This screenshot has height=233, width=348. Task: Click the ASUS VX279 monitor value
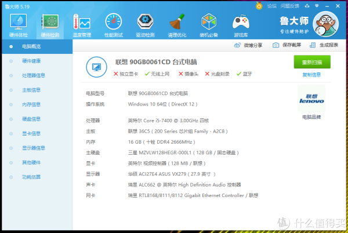click(x=172, y=174)
